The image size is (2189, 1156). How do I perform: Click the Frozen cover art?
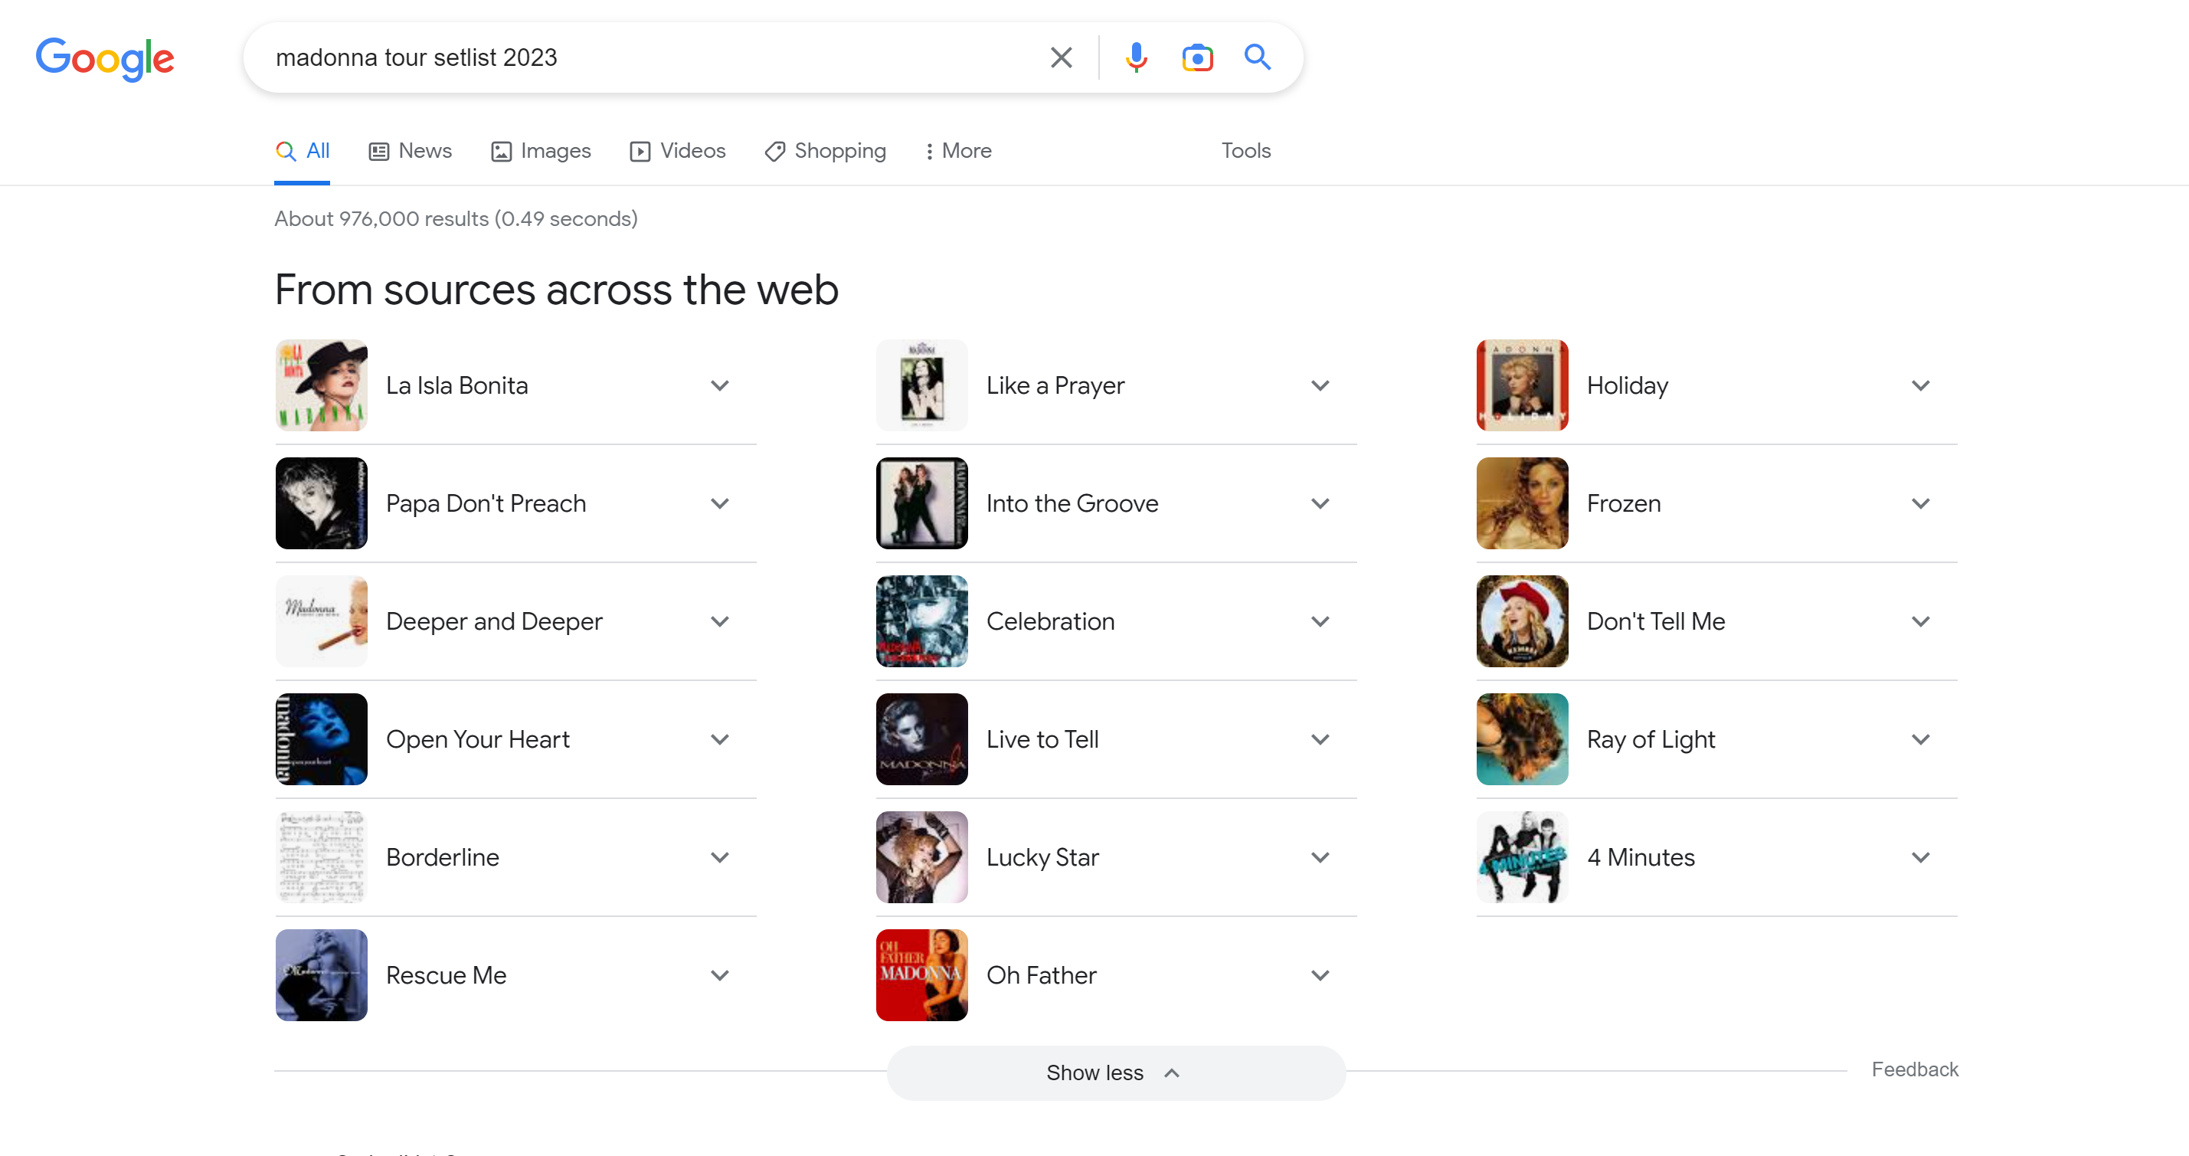[1523, 504]
